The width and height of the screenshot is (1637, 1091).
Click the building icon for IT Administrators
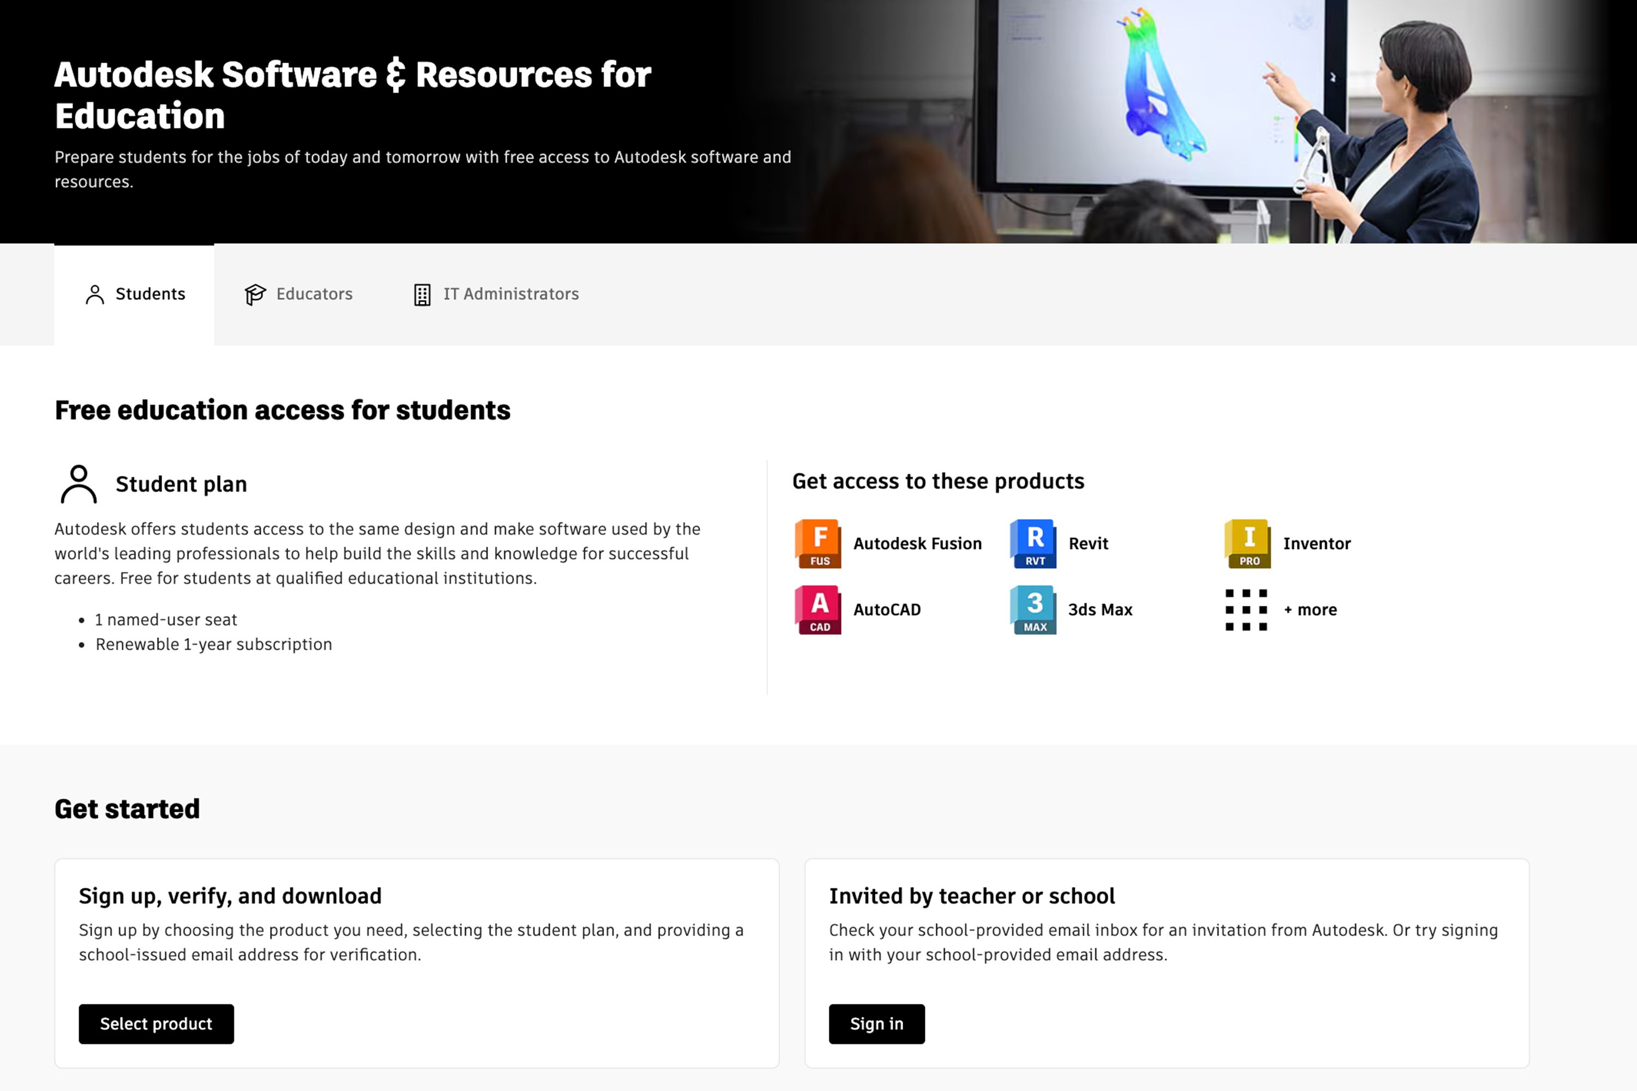422,295
